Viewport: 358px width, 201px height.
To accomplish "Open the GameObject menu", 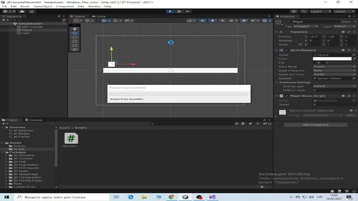I will [x=43, y=6].
